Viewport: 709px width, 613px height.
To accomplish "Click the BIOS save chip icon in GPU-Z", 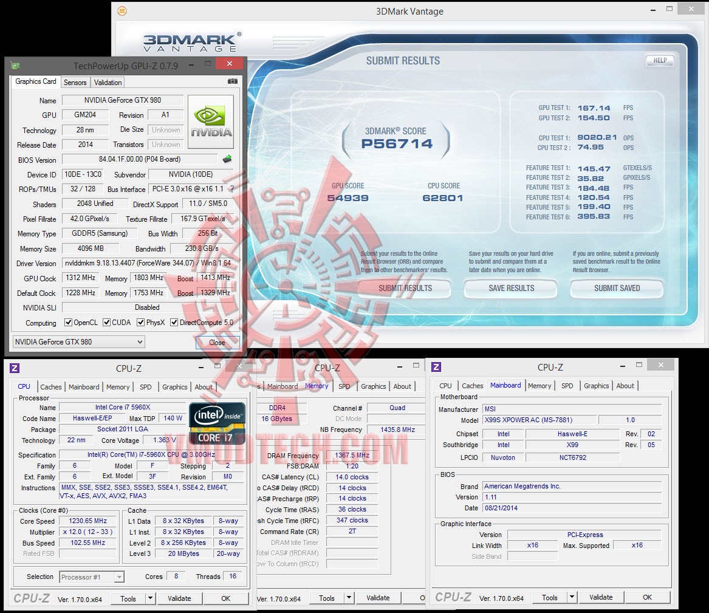I will 227,159.
